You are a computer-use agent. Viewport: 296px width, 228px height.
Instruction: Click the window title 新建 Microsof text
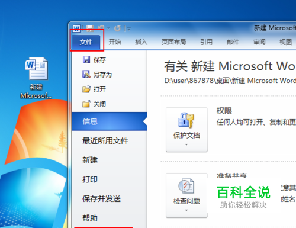point(275,28)
